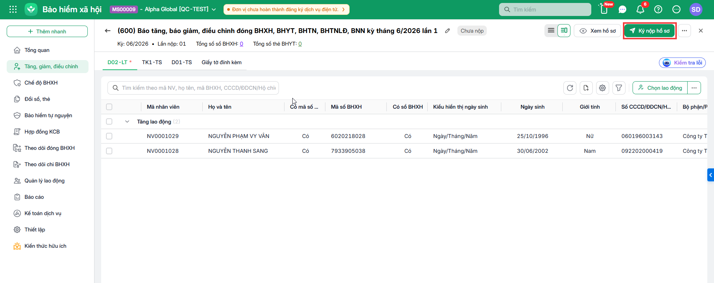Click the Chưa nộp status badge
The height and width of the screenshot is (283, 714).
[472, 31]
